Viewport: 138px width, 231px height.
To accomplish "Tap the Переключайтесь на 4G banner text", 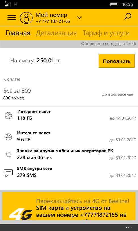I will point(83,201).
